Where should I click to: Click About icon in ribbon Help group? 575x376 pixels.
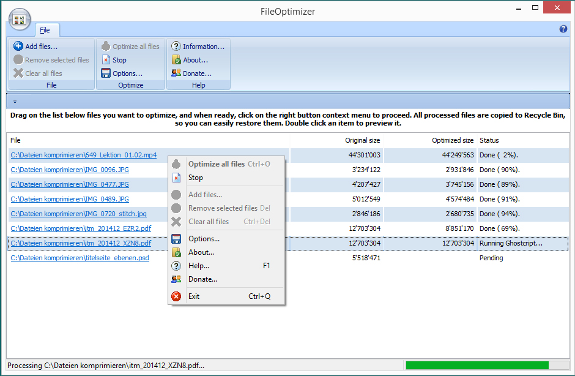[x=176, y=59]
